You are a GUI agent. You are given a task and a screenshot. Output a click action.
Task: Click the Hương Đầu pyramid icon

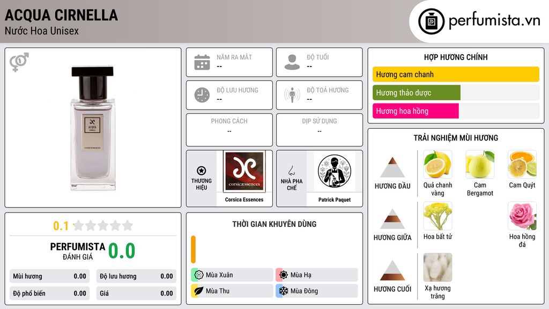392,167
